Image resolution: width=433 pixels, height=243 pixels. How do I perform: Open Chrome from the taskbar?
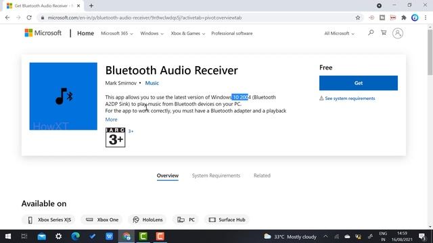coord(127,236)
